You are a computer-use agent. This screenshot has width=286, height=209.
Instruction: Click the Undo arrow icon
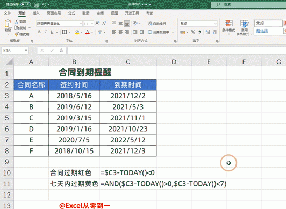[44, 4]
